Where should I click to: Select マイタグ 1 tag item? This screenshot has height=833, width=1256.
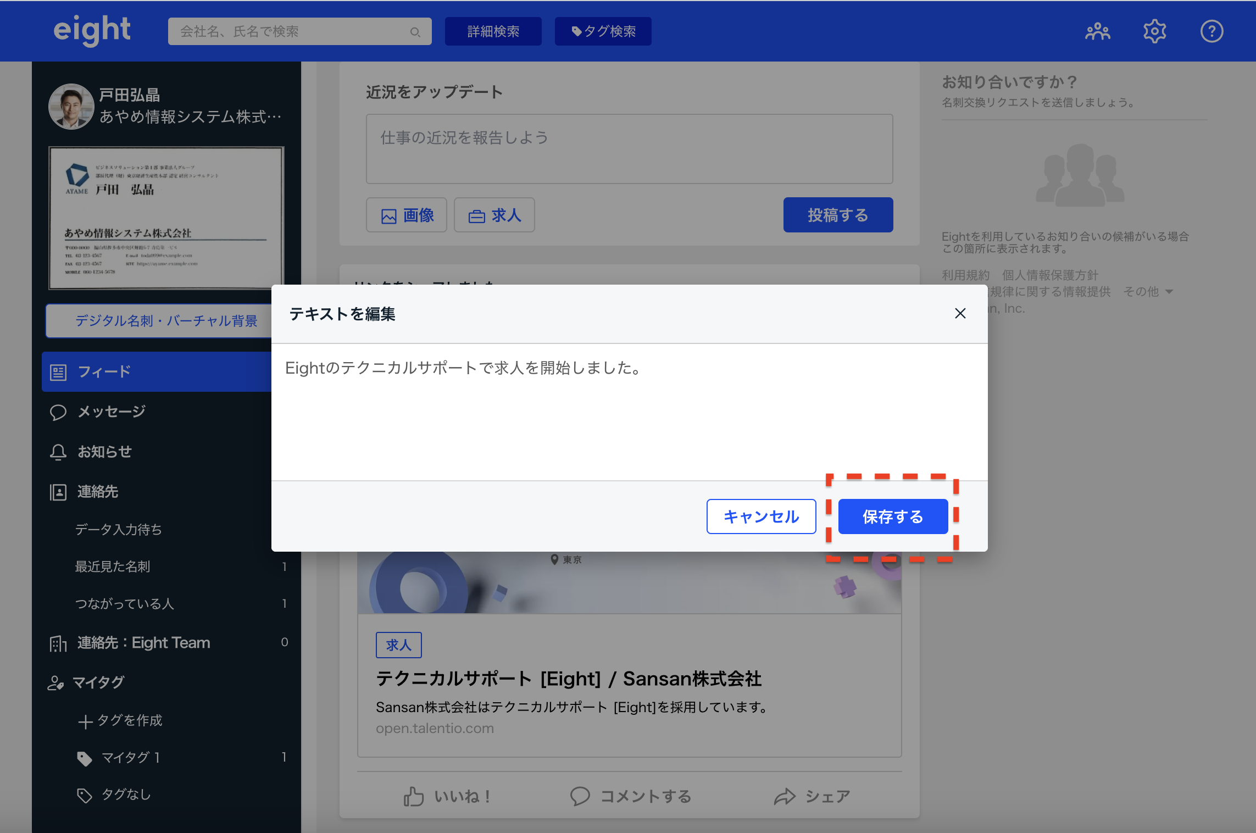131,758
